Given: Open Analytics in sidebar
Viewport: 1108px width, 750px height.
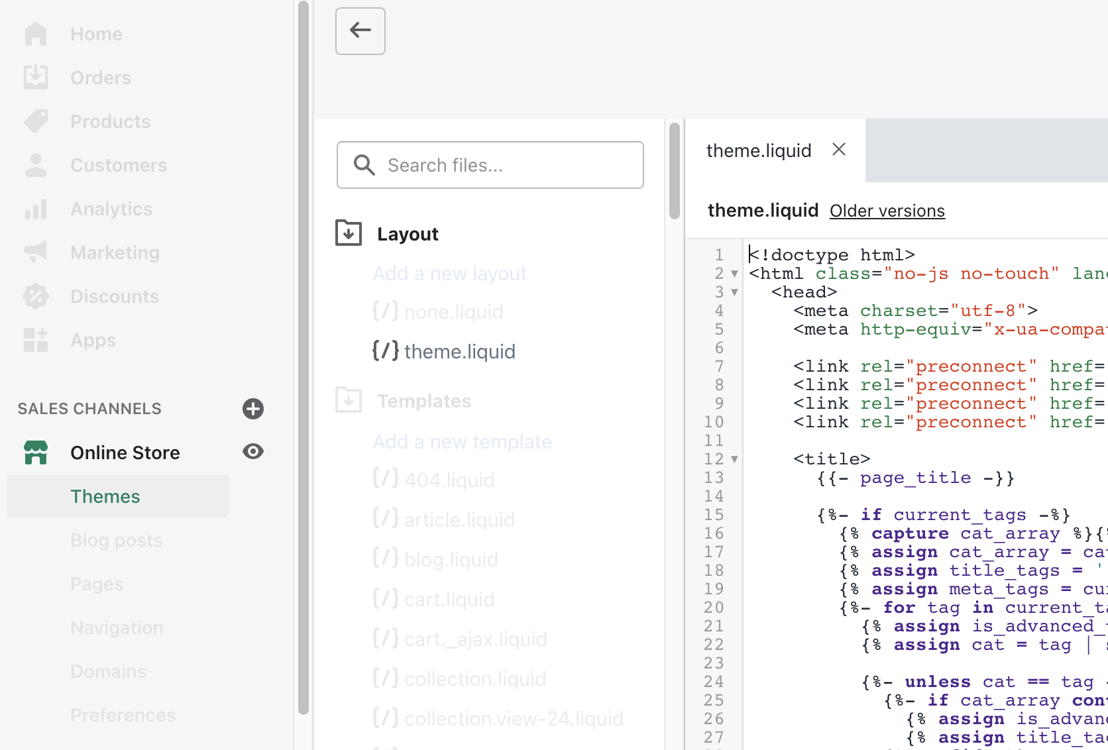Looking at the screenshot, I should [x=111, y=209].
